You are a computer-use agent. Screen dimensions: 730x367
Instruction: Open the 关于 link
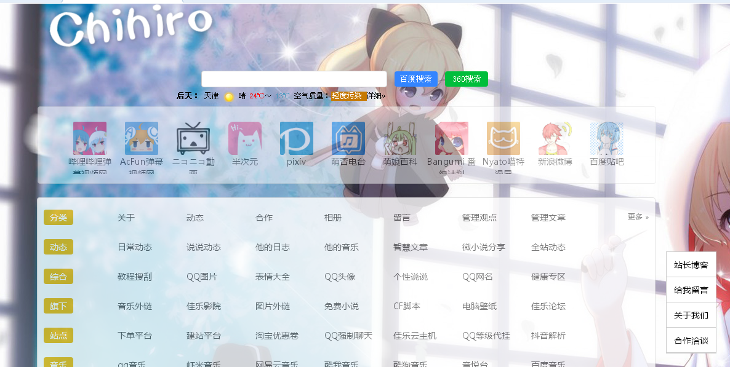126,217
